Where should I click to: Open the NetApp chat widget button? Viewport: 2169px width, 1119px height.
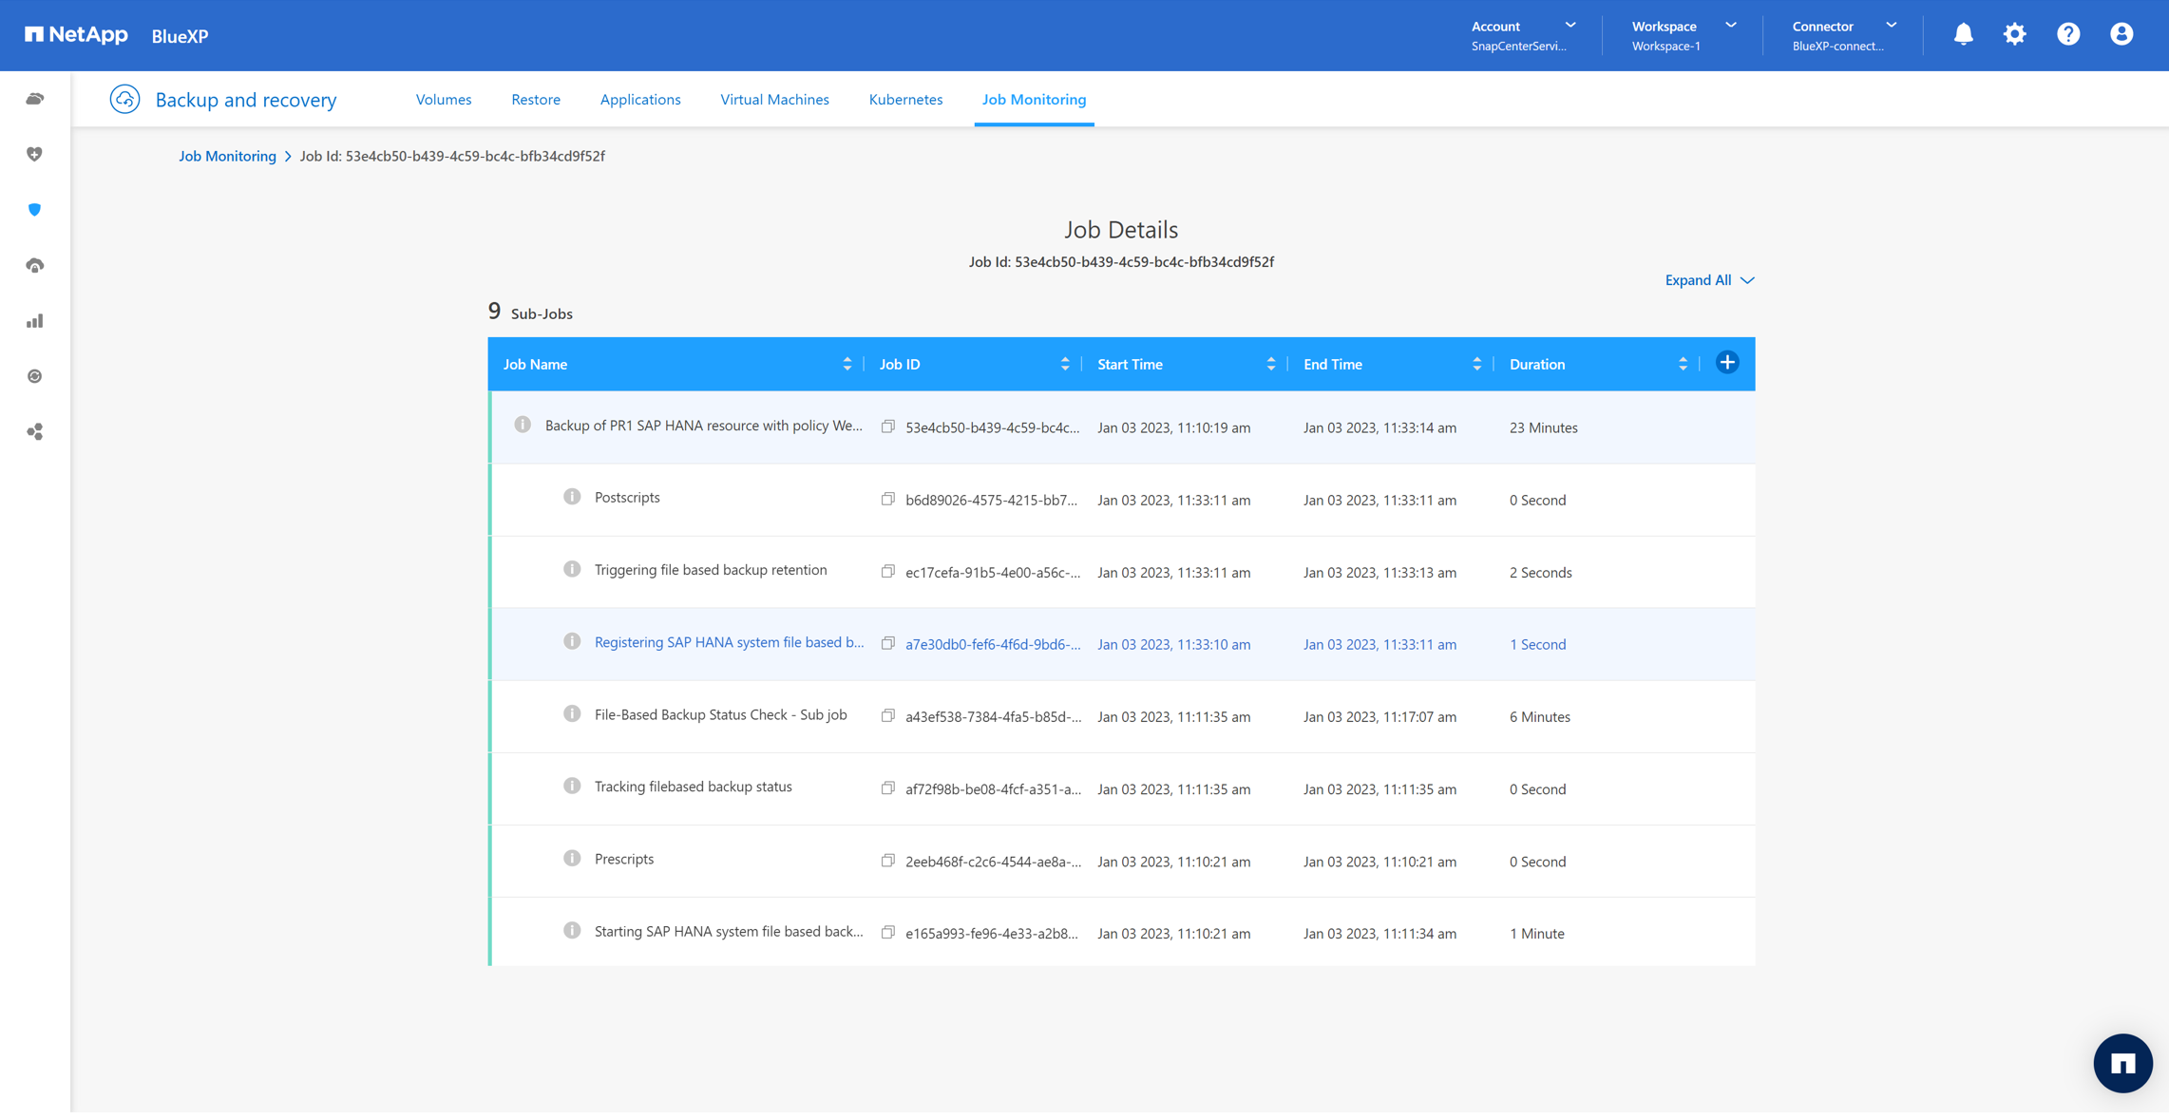click(x=2122, y=1063)
